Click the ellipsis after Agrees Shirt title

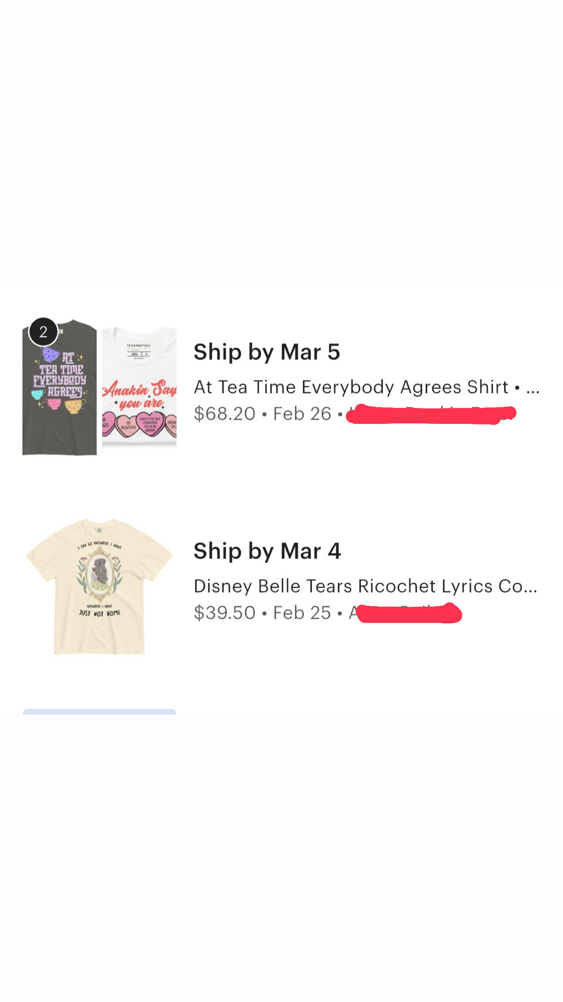533,388
